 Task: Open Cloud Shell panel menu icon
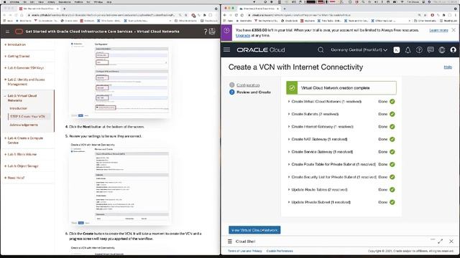(x=230, y=242)
